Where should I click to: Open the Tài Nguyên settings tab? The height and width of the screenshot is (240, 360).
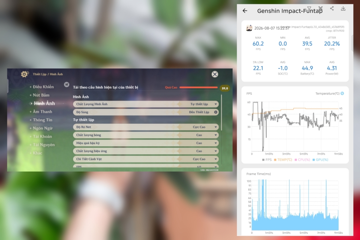click(44, 145)
